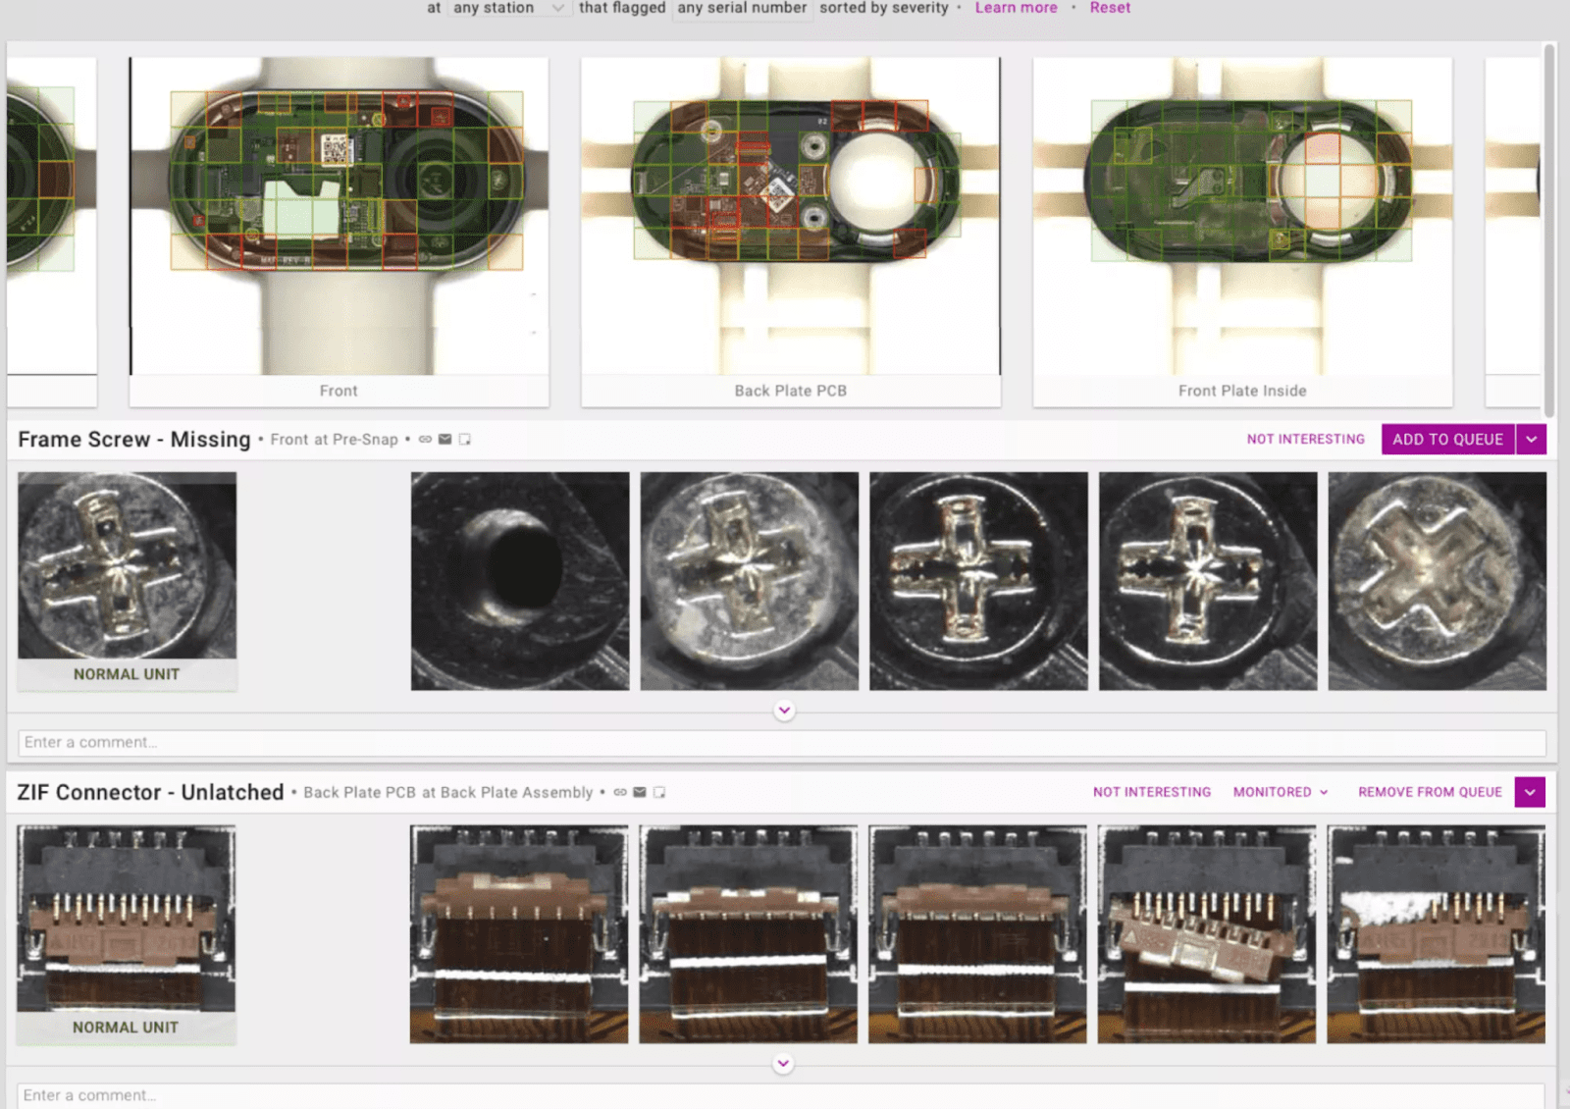Image resolution: width=1570 pixels, height=1109 pixels.
Task: Email the Frame Screw - Missing defect
Action: pyautogui.click(x=445, y=440)
